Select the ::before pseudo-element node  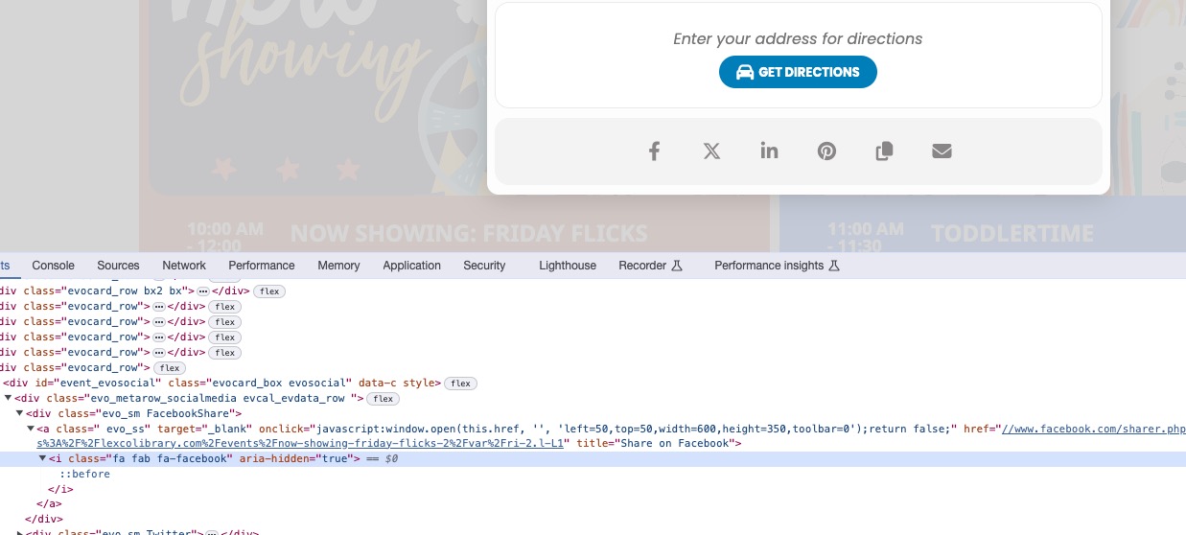(x=85, y=475)
